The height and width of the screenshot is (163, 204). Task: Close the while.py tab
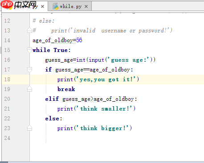coord(86,6)
